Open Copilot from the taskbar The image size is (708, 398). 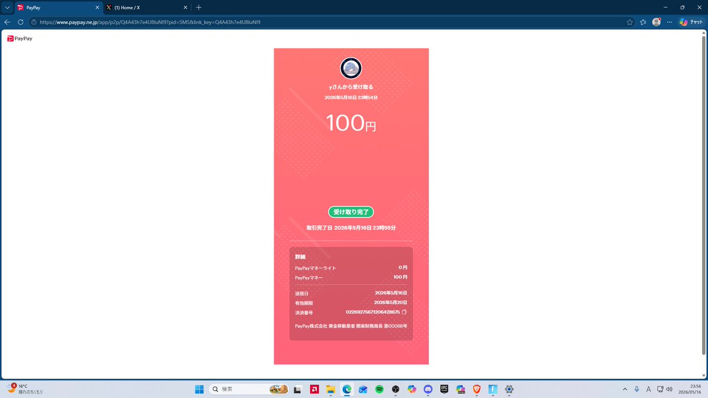click(x=412, y=389)
